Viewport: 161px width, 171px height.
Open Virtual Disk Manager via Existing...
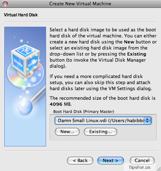(x=100, y=132)
